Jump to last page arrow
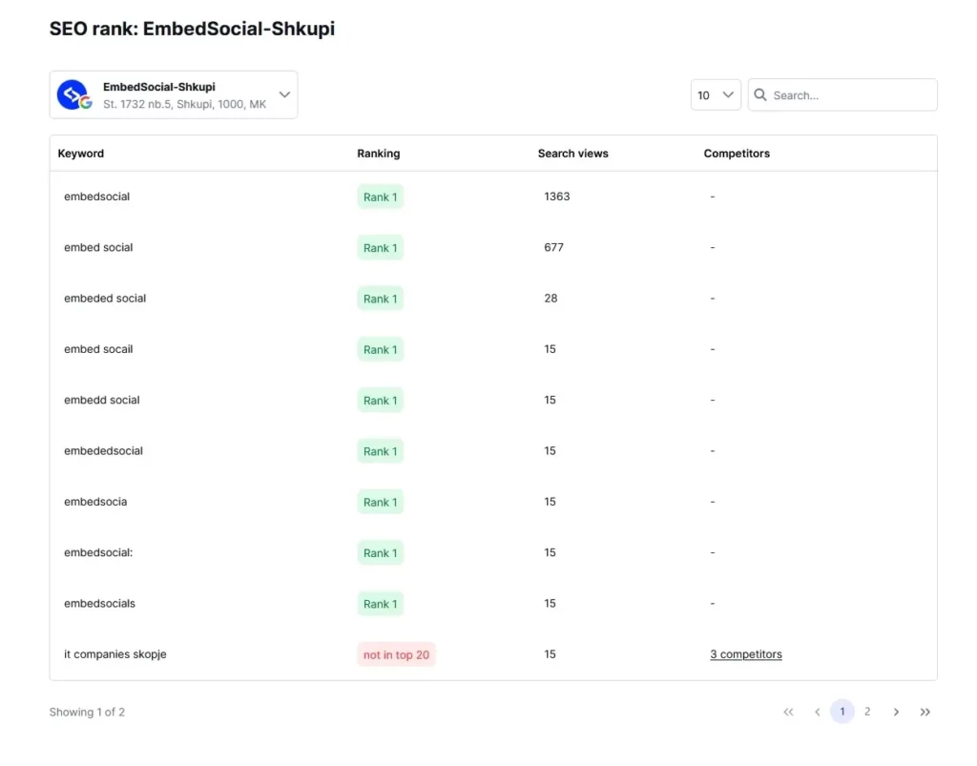 coord(925,712)
